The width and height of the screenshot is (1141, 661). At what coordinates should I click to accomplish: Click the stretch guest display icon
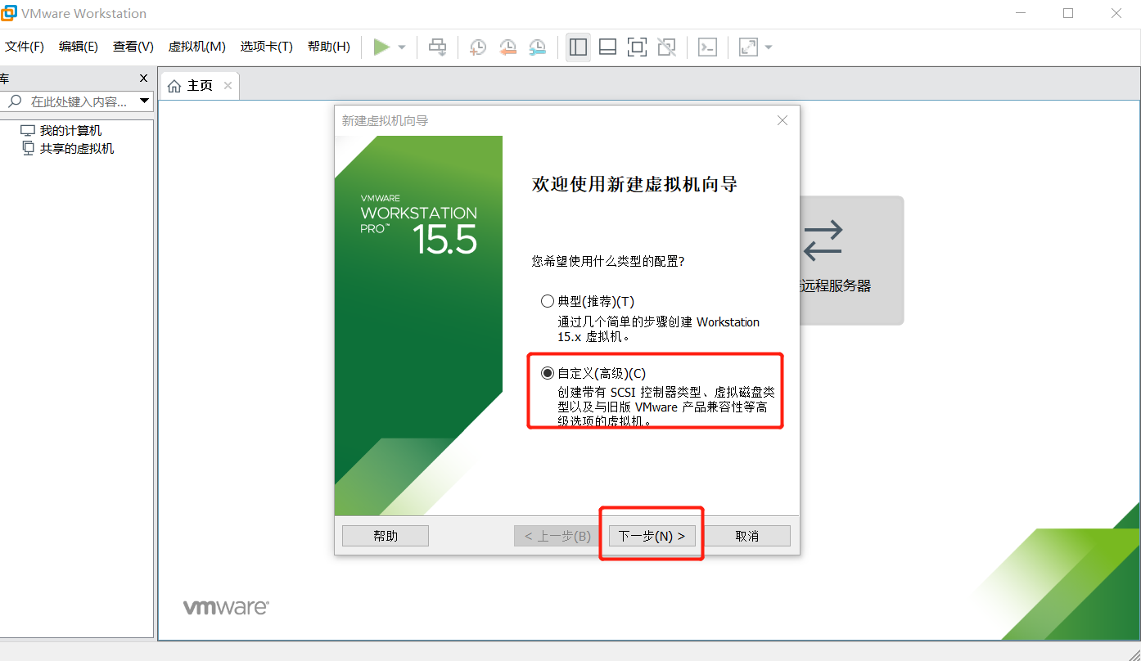coord(748,47)
